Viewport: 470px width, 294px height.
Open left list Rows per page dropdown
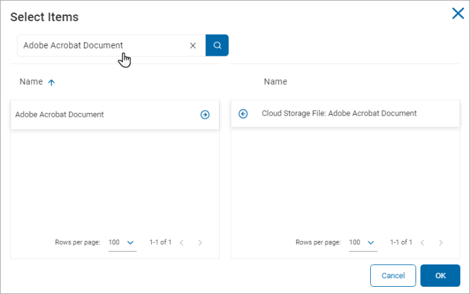tap(122, 243)
